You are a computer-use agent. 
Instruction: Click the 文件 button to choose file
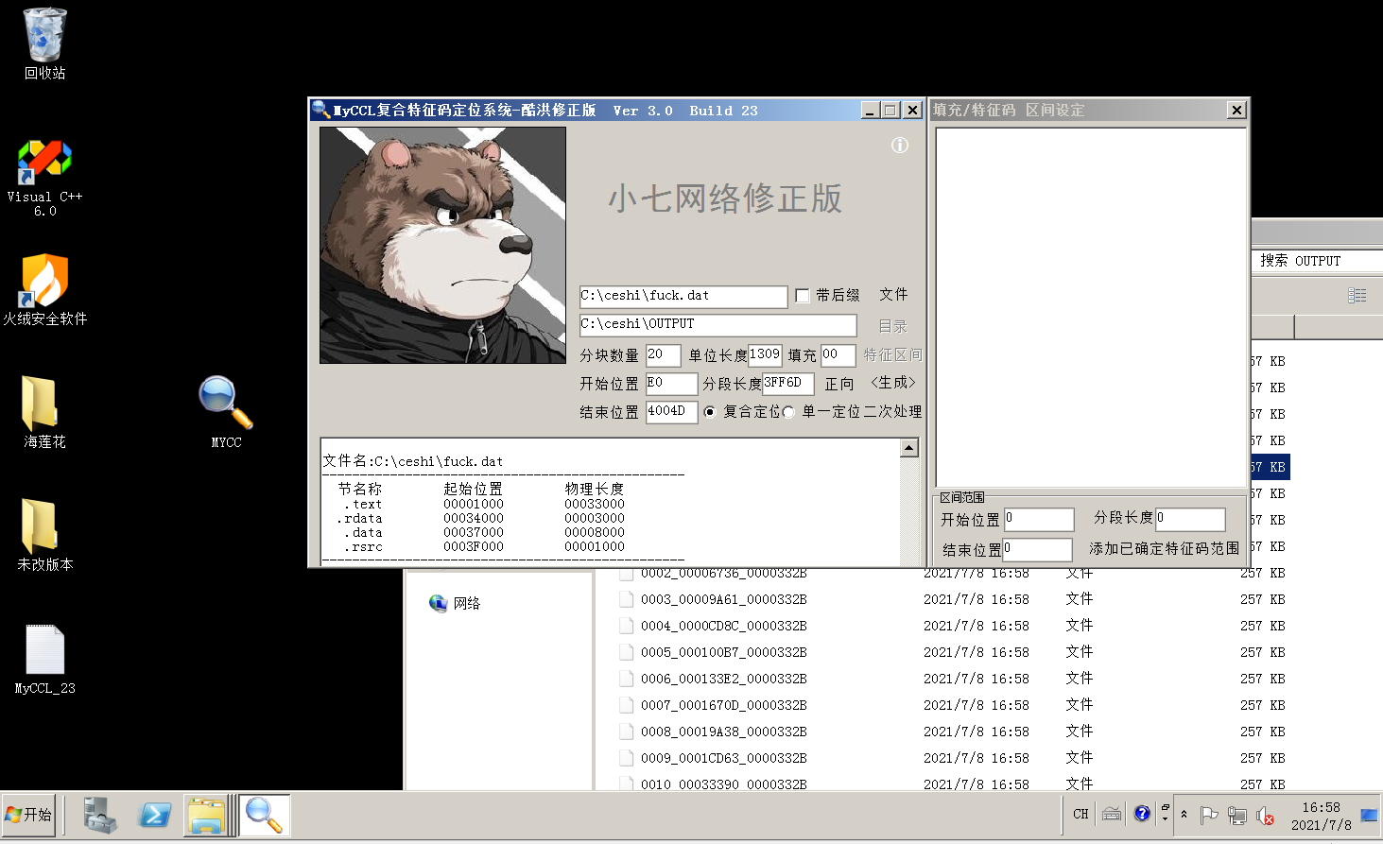893,295
